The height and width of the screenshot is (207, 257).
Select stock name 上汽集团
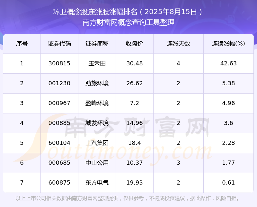point(97,143)
